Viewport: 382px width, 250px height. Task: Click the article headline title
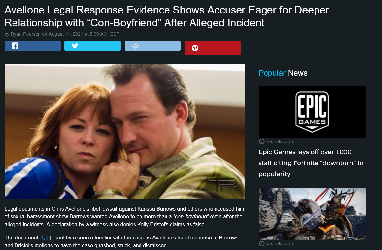[x=166, y=16]
